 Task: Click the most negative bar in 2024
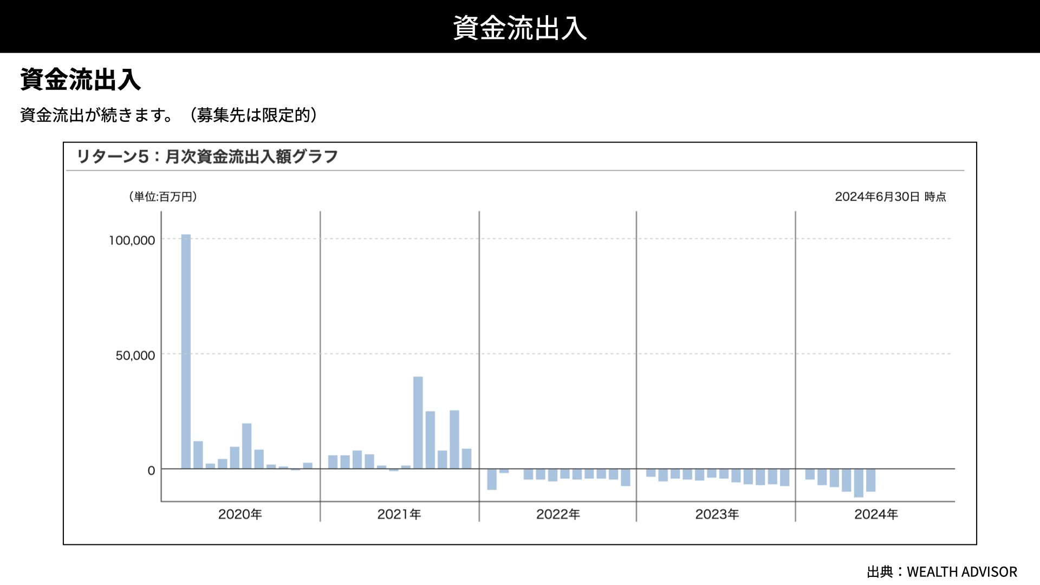click(859, 483)
